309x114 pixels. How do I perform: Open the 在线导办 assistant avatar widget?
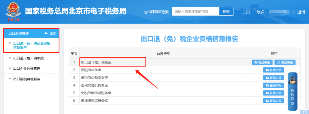tap(292, 91)
